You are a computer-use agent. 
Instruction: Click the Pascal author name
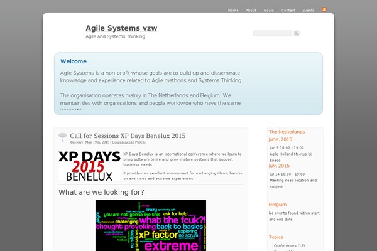(x=140, y=142)
